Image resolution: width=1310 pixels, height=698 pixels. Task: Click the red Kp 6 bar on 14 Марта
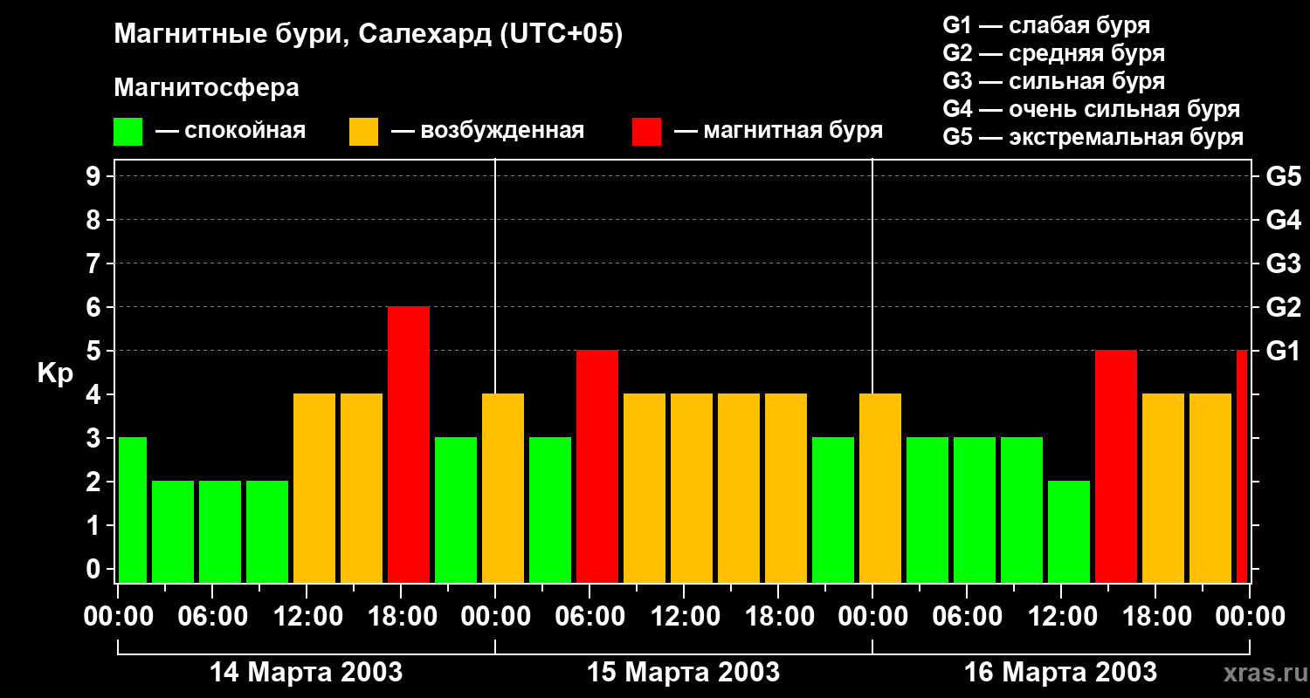coord(409,445)
